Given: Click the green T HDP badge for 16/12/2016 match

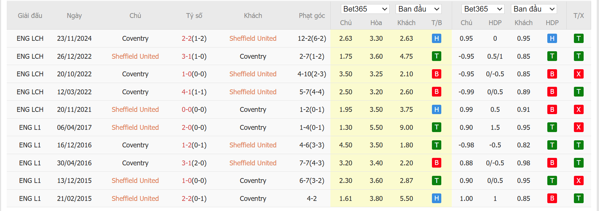Looking at the screenshot, I should click(x=552, y=145).
